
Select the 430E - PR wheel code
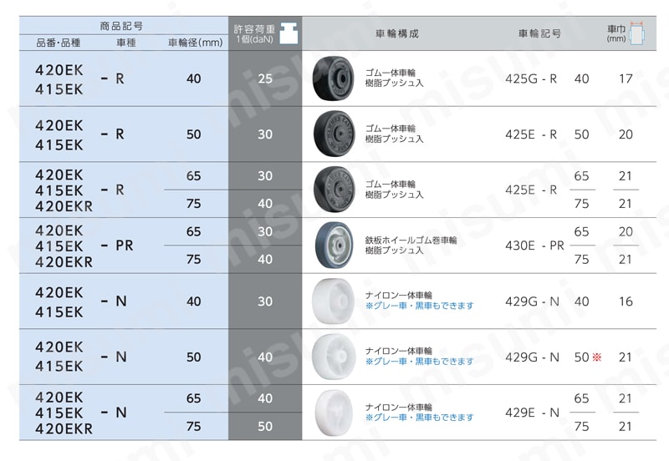tap(534, 246)
